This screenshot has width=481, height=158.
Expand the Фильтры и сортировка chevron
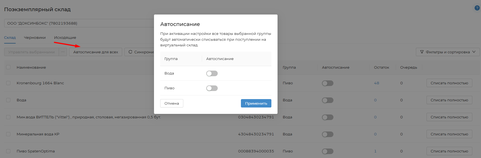click(x=474, y=52)
